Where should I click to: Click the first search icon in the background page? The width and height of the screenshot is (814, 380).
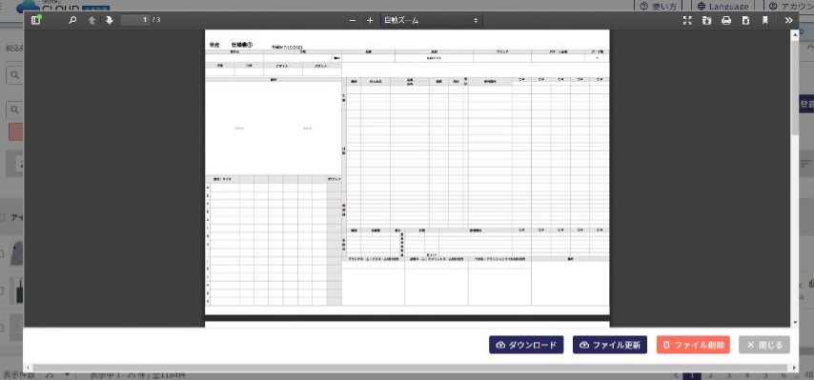click(14, 75)
